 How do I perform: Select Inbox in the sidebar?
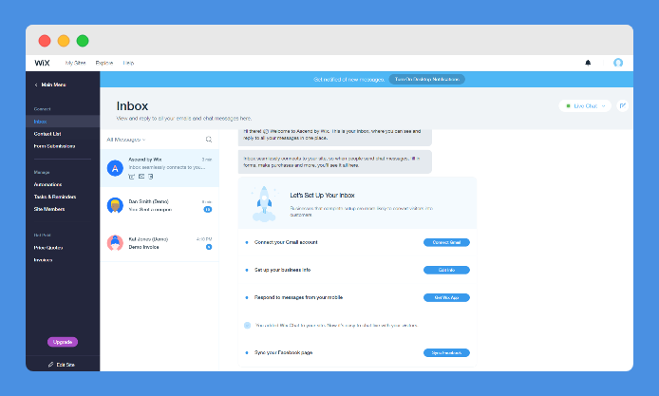tap(63, 122)
